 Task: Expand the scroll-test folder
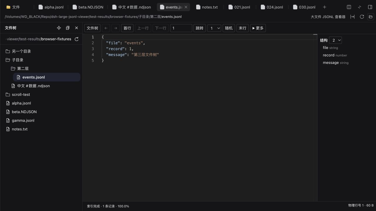pos(41,94)
